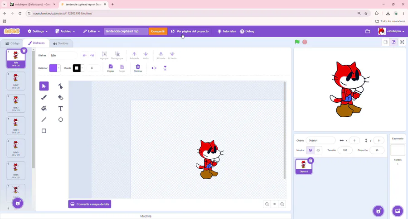Start project with green flag
Screen dimensions: 408x219
click(297, 42)
